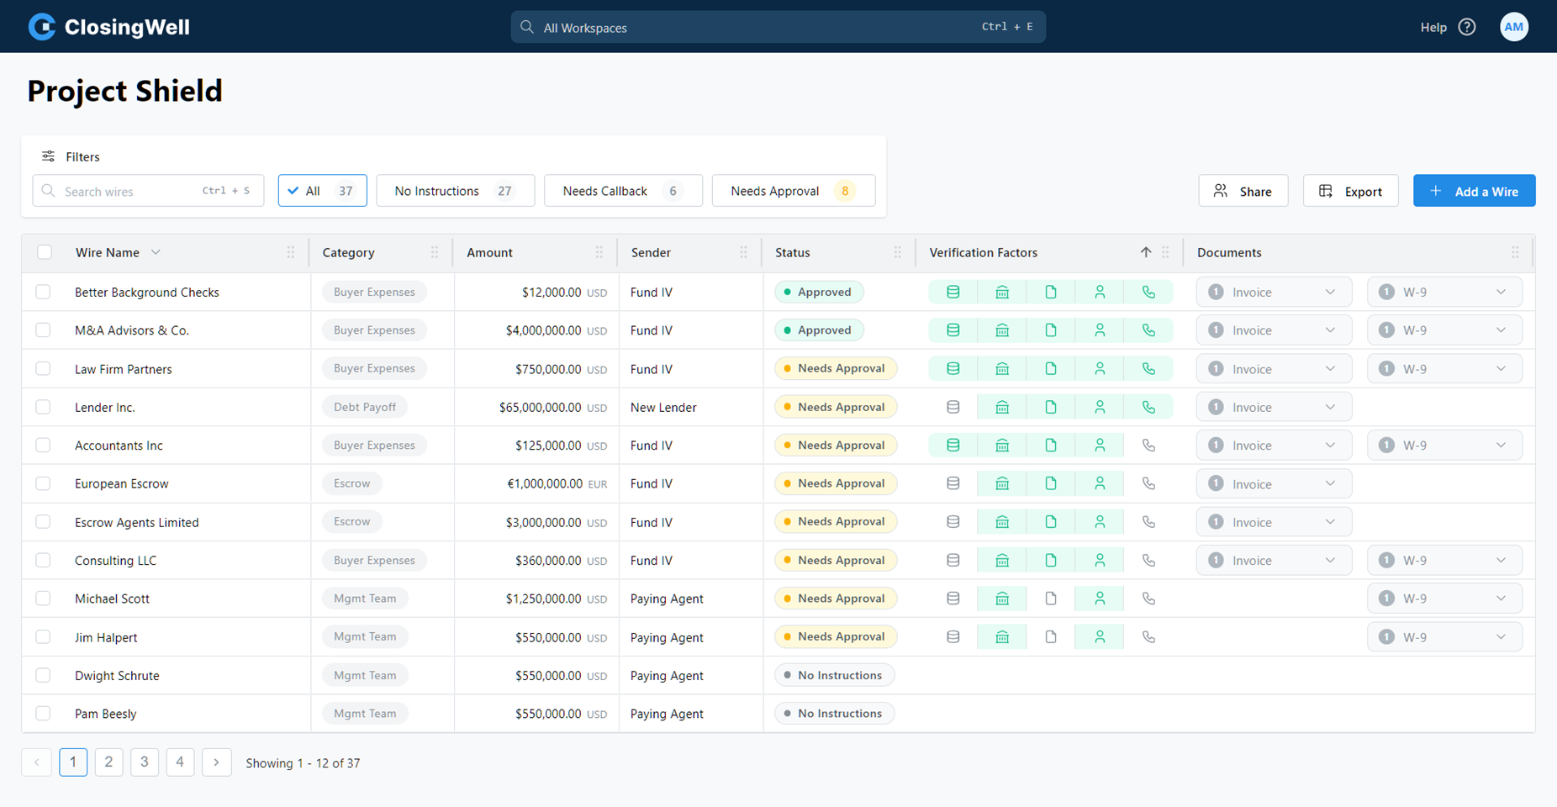Select the person verification icon for Jim Halpert

point(1099,636)
